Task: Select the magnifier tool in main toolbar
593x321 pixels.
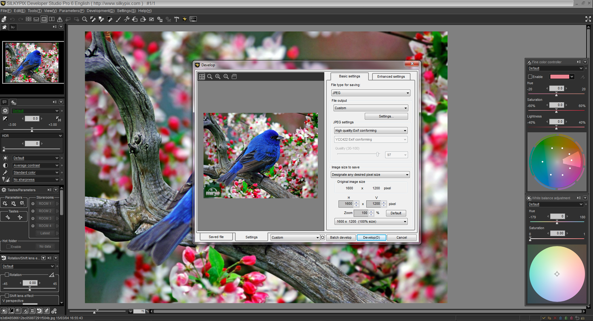Action: click(x=84, y=19)
